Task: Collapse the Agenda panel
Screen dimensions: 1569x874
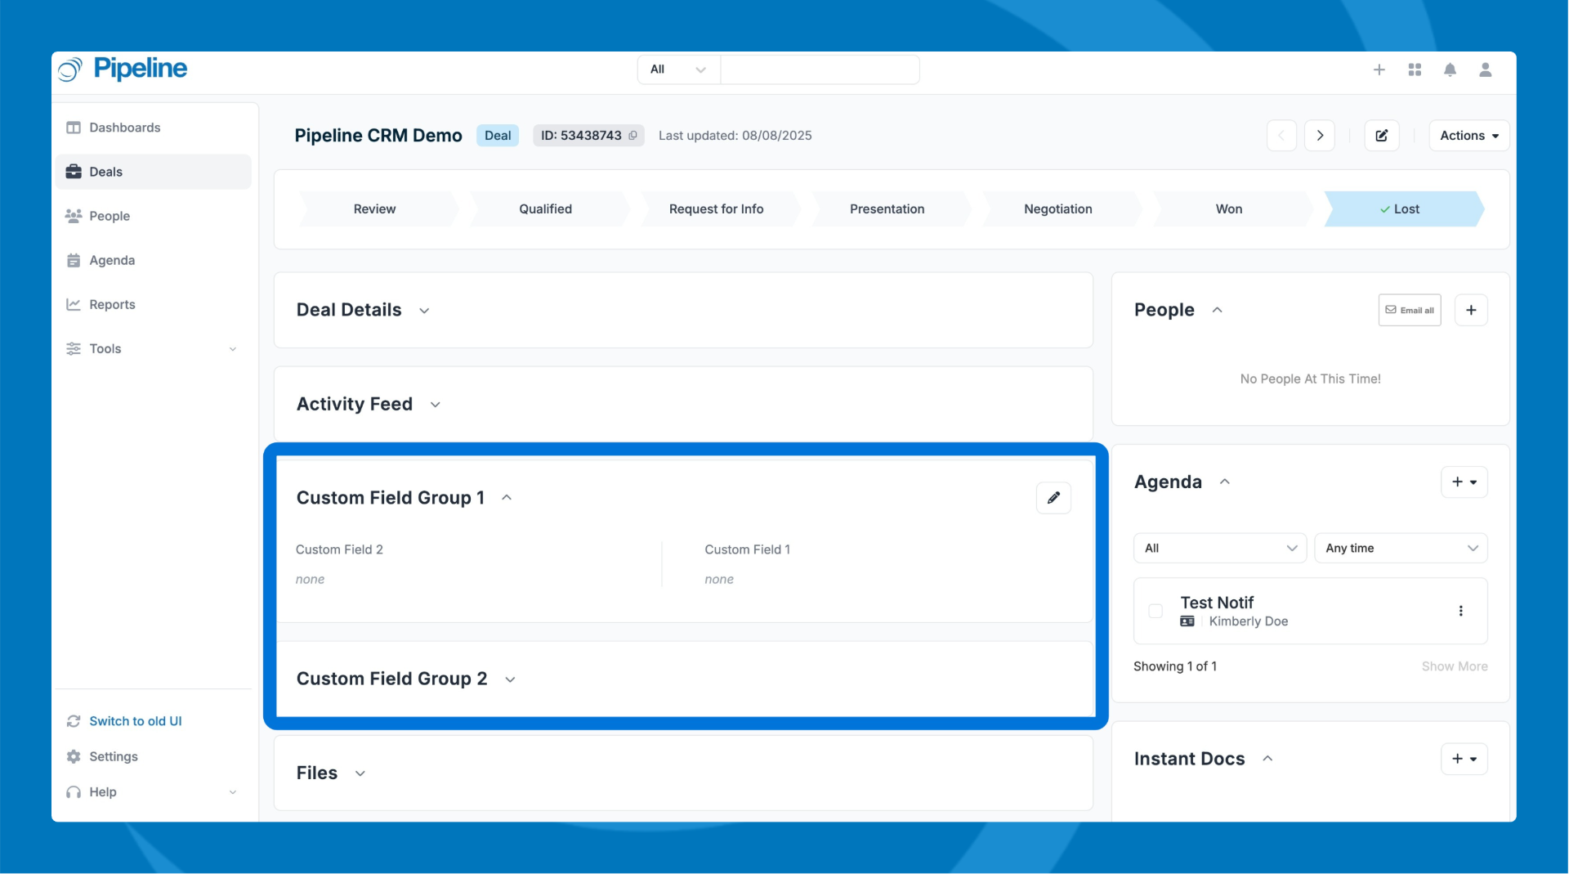Action: click(x=1225, y=482)
